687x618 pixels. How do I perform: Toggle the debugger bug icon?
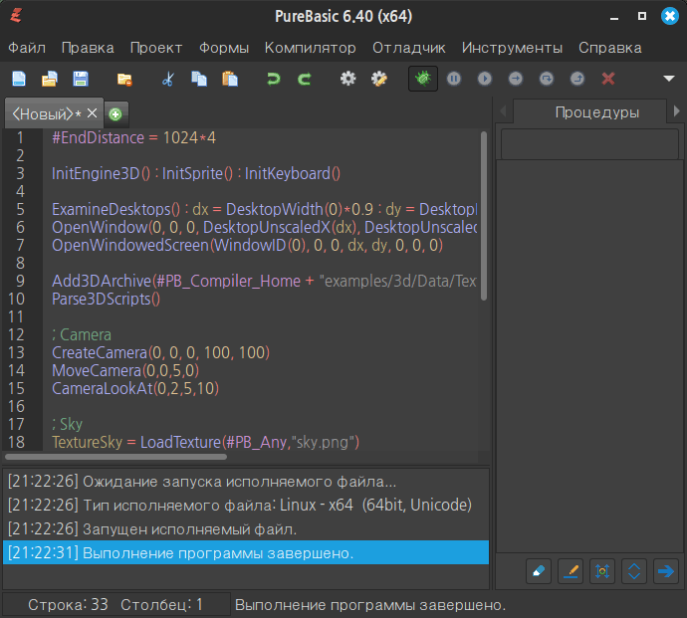tap(423, 79)
